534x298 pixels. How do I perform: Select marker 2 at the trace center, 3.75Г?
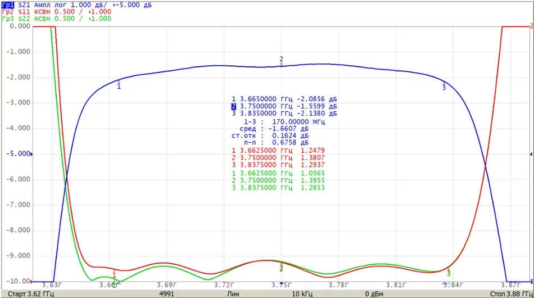coord(281,268)
